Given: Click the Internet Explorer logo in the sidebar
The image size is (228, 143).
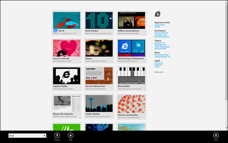Looking at the screenshot, I should pyautogui.click(x=158, y=14).
